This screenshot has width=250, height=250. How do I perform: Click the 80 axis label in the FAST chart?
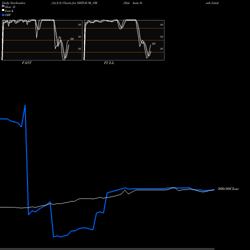79,24
